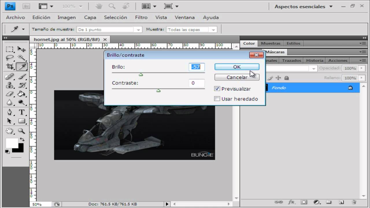This screenshot has height=208, width=370.
Task: Select the Move tool
Action: tap(21, 49)
